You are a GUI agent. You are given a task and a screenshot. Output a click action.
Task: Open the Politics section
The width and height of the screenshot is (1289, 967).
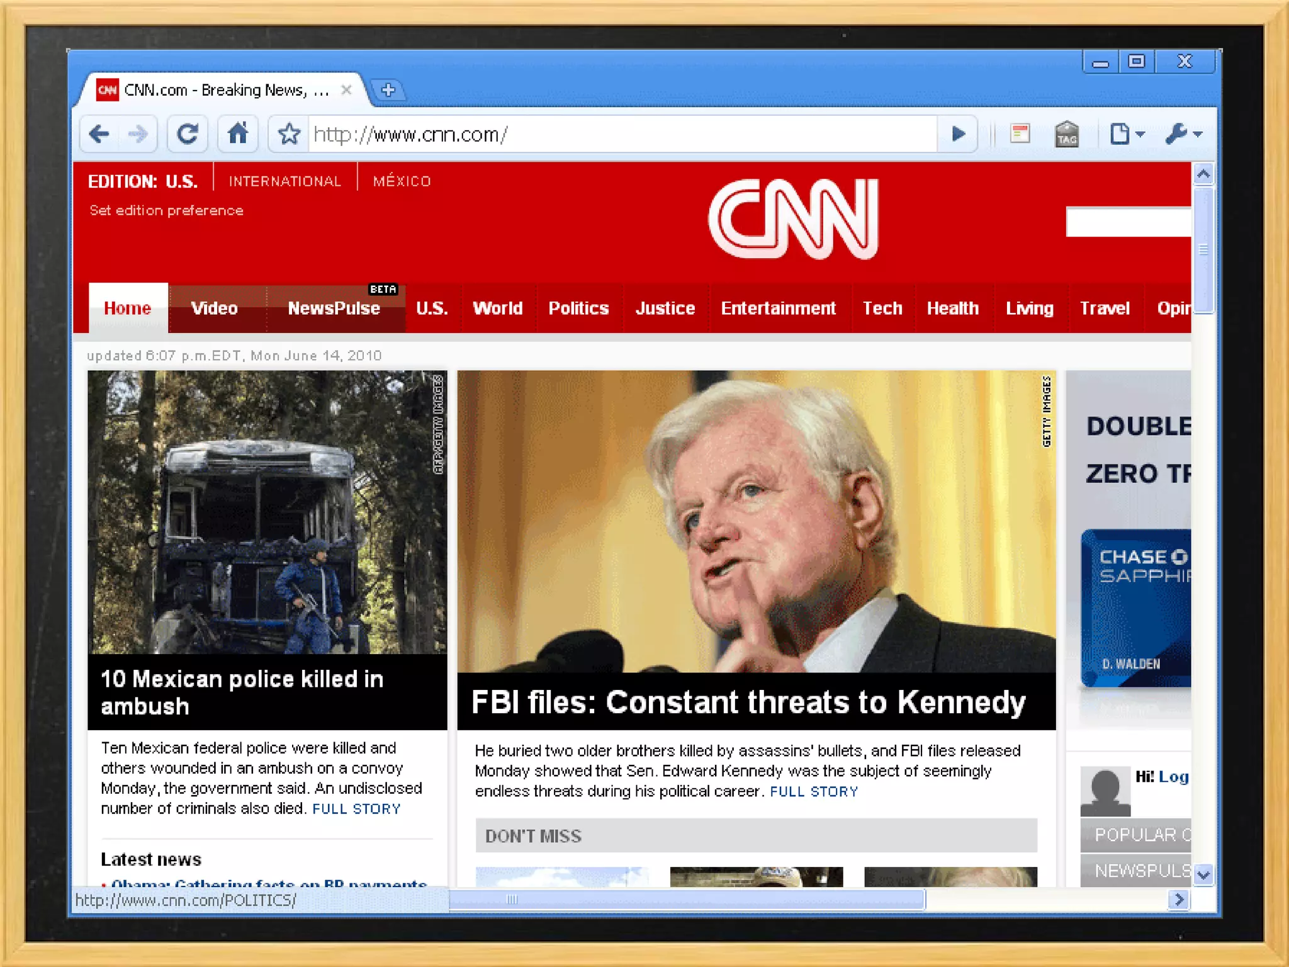[x=578, y=308]
